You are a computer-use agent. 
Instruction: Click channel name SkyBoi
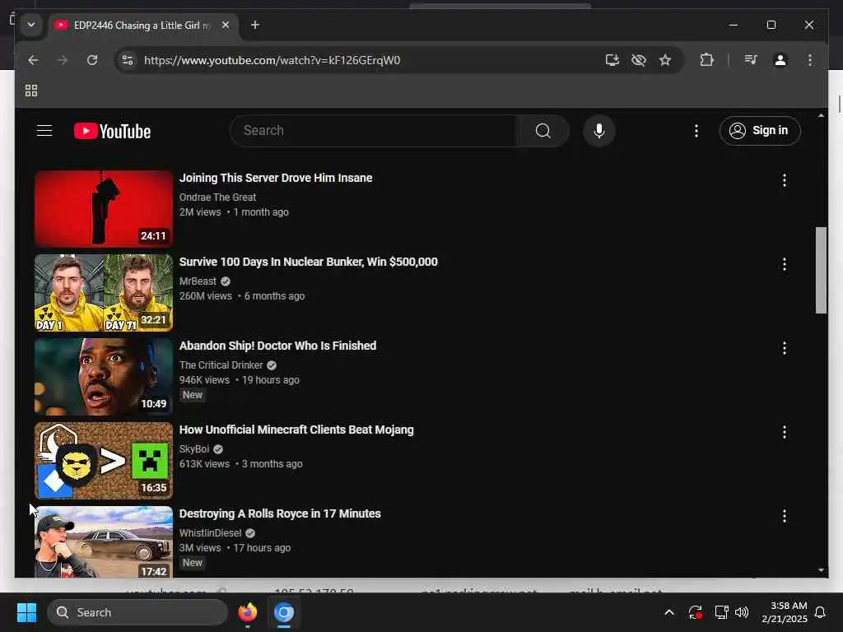pyautogui.click(x=194, y=448)
